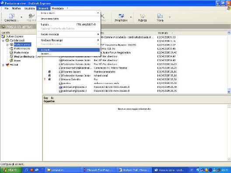
Task: Switch to Microsoft FrontPage taskbar button
Action: coord(98,170)
